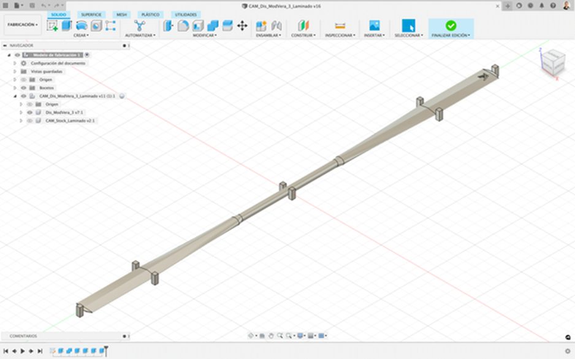
Task: Select the Offset Face tool
Action: (x=227, y=26)
